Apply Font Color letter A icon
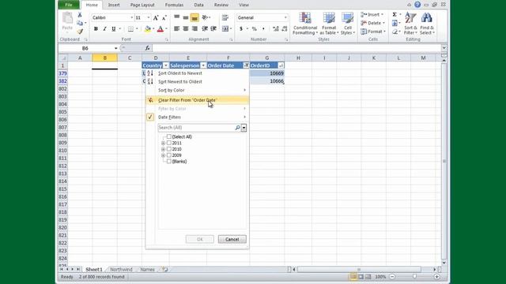The image size is (506, 284). tap(160, 28)
